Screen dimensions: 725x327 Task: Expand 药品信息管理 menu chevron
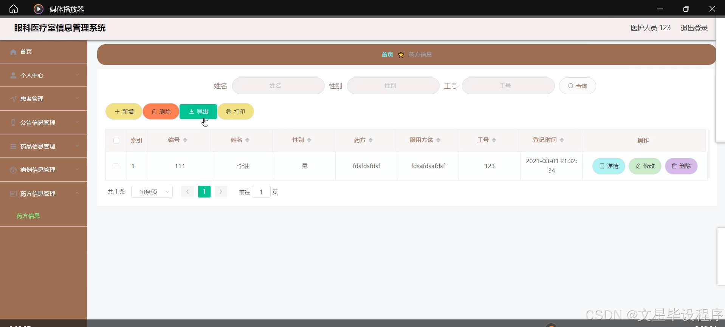click(77, 146)
